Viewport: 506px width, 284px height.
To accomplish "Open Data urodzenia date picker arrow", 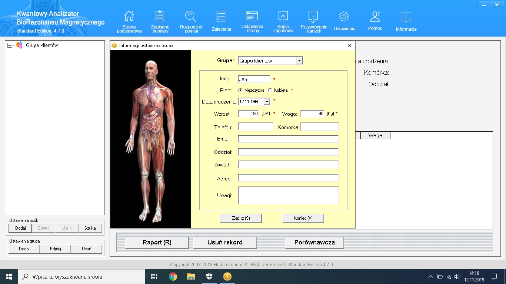I will pyautogui.click(x=267, y=102).
